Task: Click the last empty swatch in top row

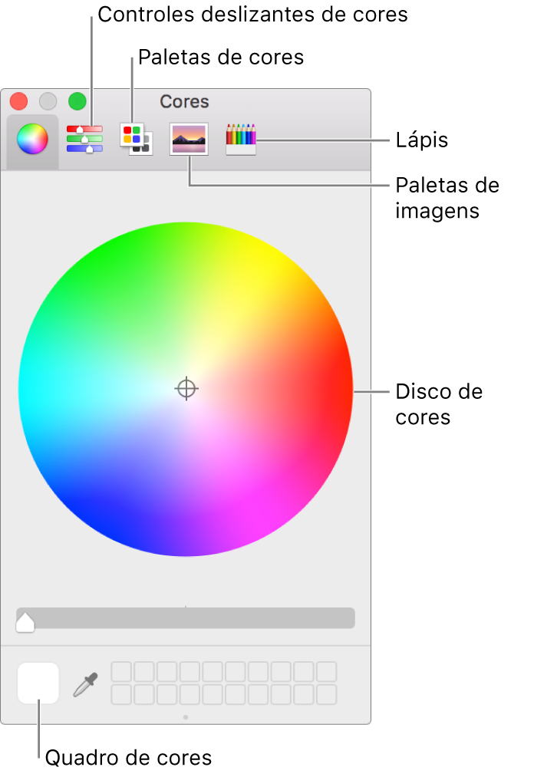Action: pos(327,672)
